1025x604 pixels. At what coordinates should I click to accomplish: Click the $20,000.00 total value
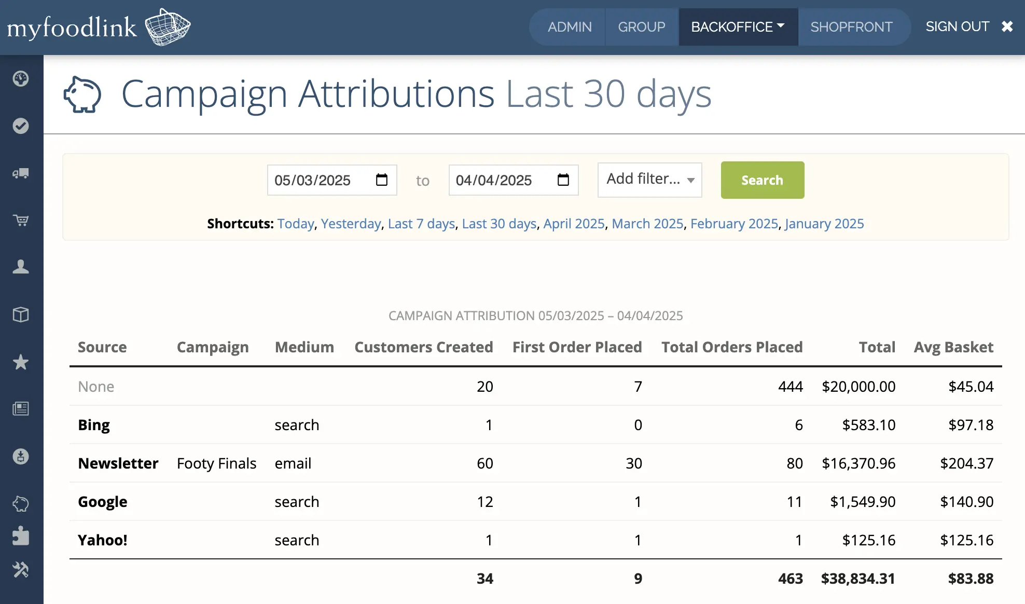[x=858, y=387]
